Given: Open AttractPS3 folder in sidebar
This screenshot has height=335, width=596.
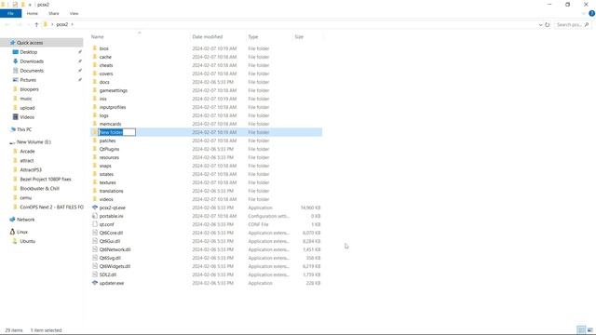Looking at the screenshot, I should [x=31, y=169].
